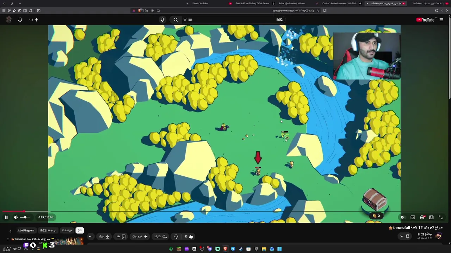Screen dimensions: 451x253
Task: Click the Ask question sparkle button
Action: (x=140, y=236)
